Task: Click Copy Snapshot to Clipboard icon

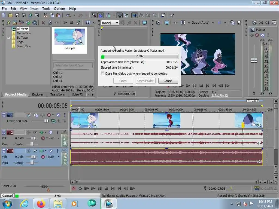Action: (232, 23)
